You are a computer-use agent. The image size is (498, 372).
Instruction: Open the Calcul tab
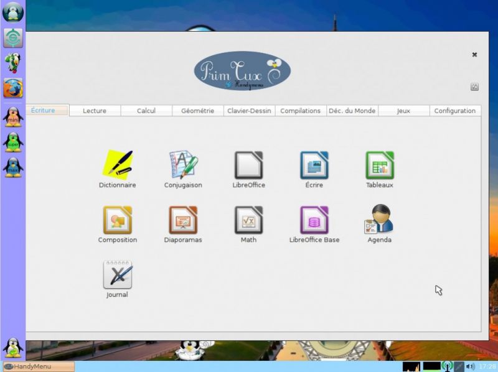point(146,111)
